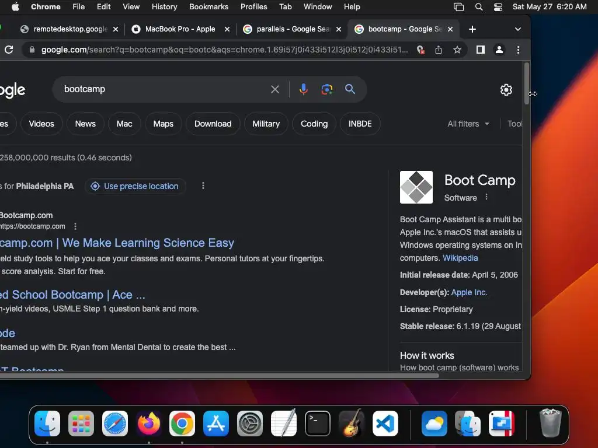Close the MacBook Pro - Apple tab
This screenshot has height=448, width=598.
tap(227, 29)
